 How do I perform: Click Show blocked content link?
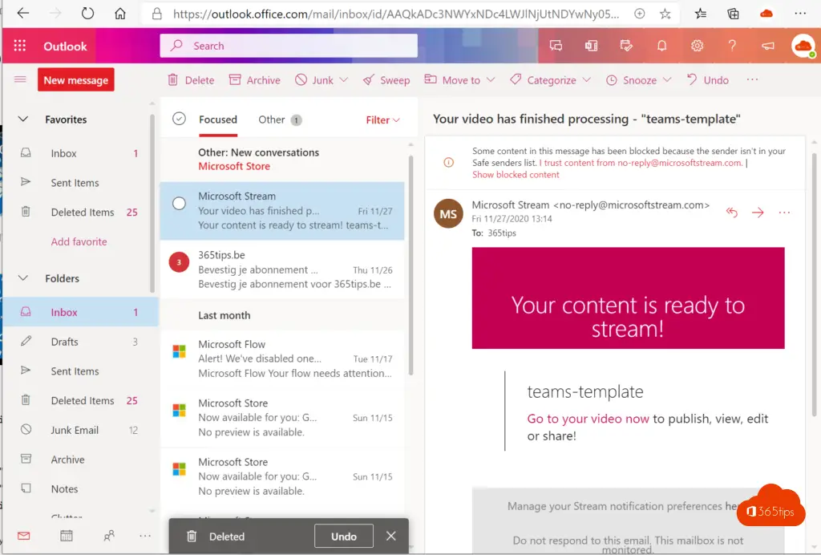[x=516, y=175]
